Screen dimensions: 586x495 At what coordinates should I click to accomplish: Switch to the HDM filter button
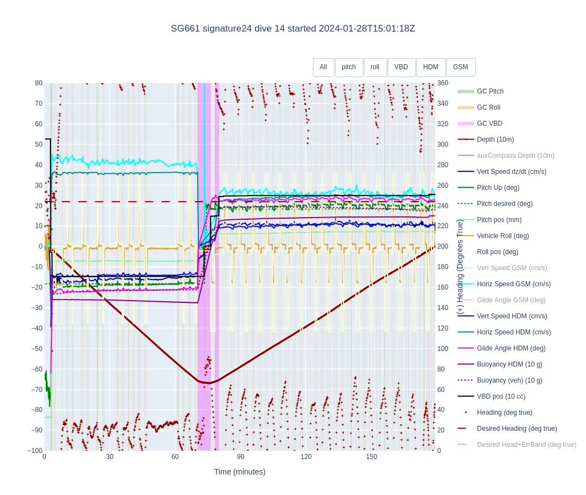431,68
